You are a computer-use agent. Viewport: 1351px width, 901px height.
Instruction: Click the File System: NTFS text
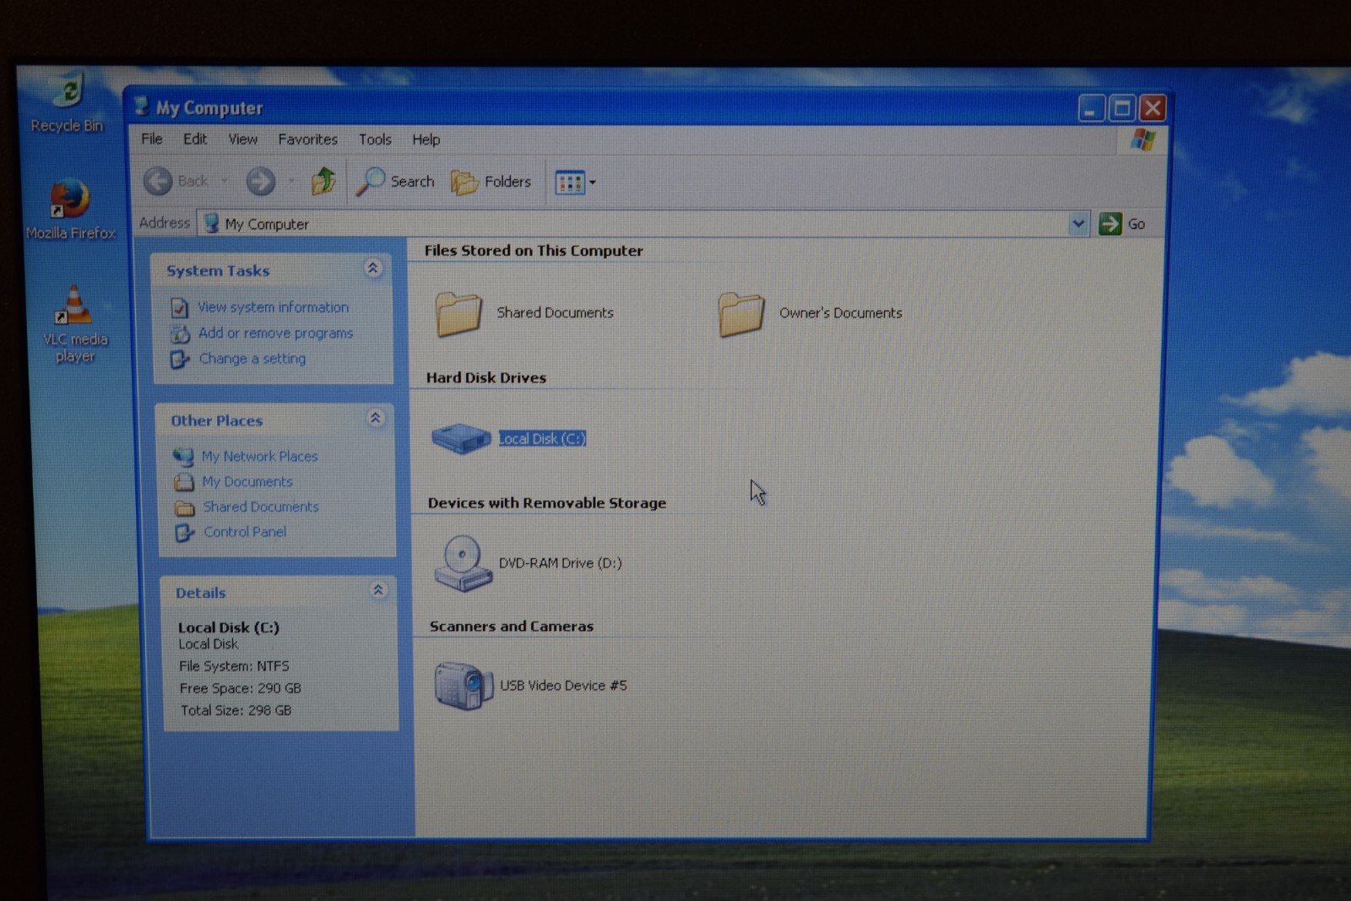(x=234, y=666)
